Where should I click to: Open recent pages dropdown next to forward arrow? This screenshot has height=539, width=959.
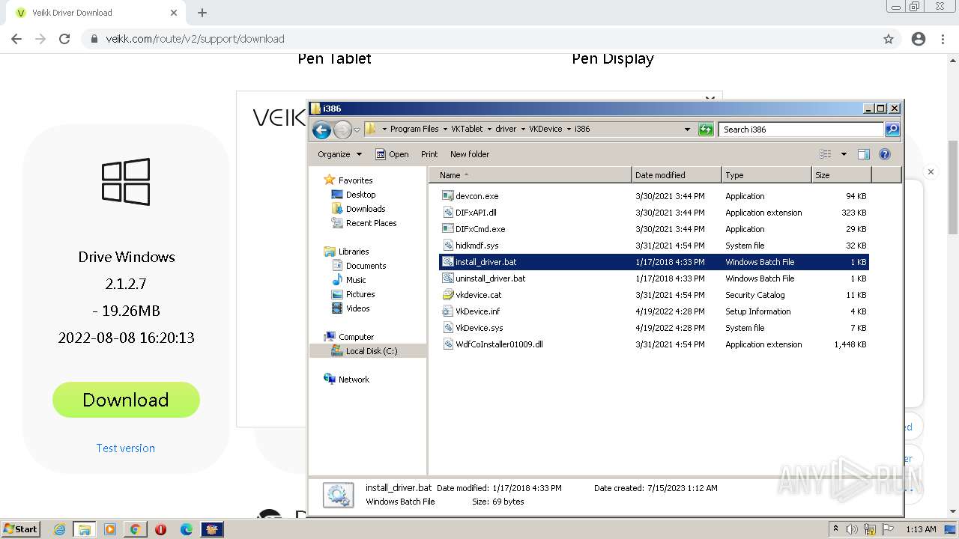point(357,130)
